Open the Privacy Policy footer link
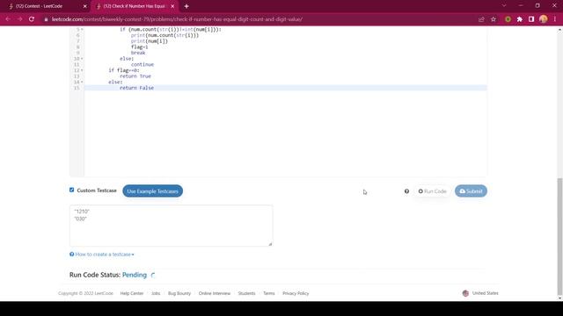Viewport: 563px width, 316px height. pos(296,293)
